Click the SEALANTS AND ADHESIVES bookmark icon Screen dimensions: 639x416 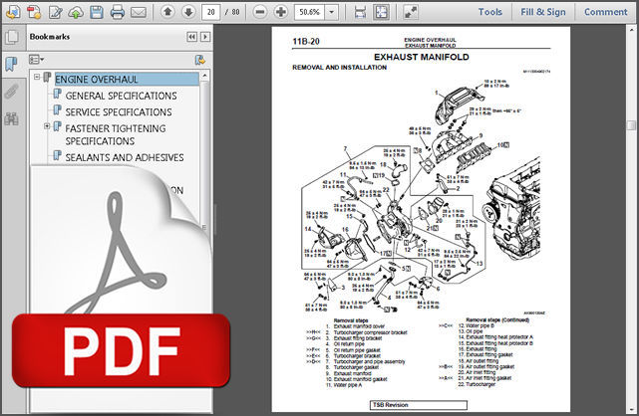[x=58, y=155]
